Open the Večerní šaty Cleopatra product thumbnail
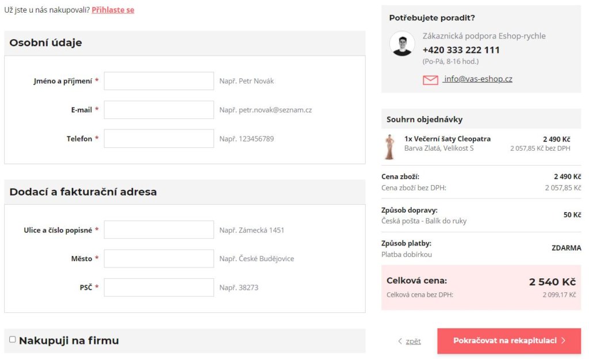 coord(389,147)
